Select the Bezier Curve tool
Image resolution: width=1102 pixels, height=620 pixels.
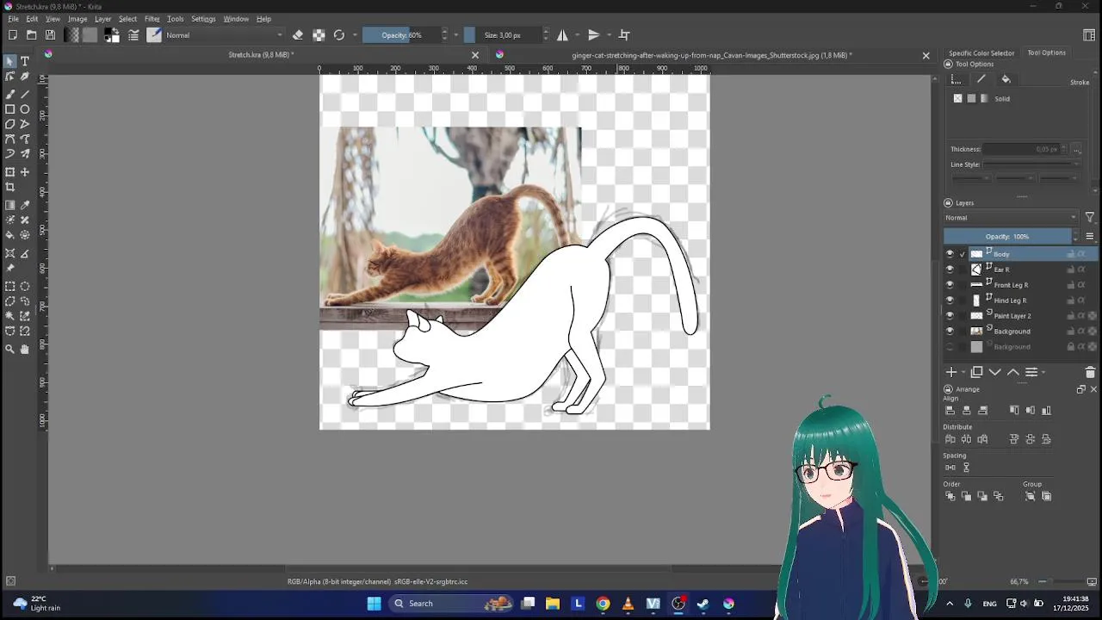coord(9,139)
